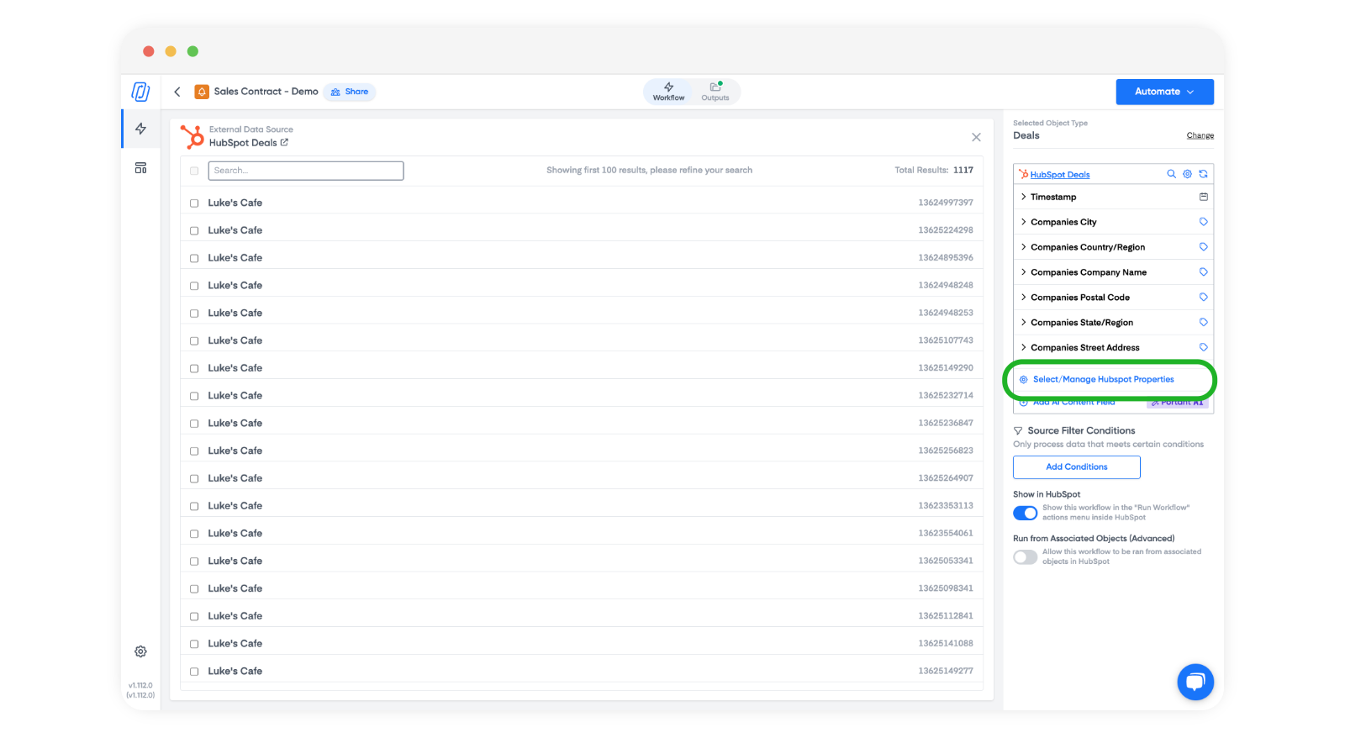Click the lightning bolt icon in left sidebar

point(140,129)
